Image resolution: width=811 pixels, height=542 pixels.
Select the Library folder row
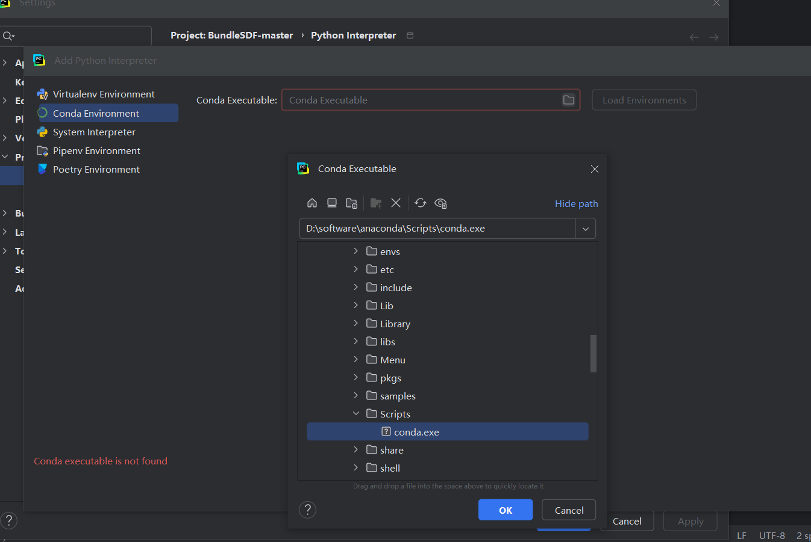tap(448, 324)
